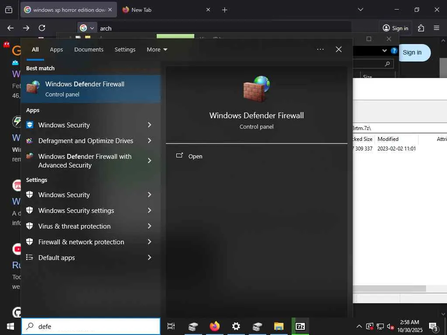Open Firefox extensions puzzle icon
The image size is (447, 335).
click(x=421, y=28)
